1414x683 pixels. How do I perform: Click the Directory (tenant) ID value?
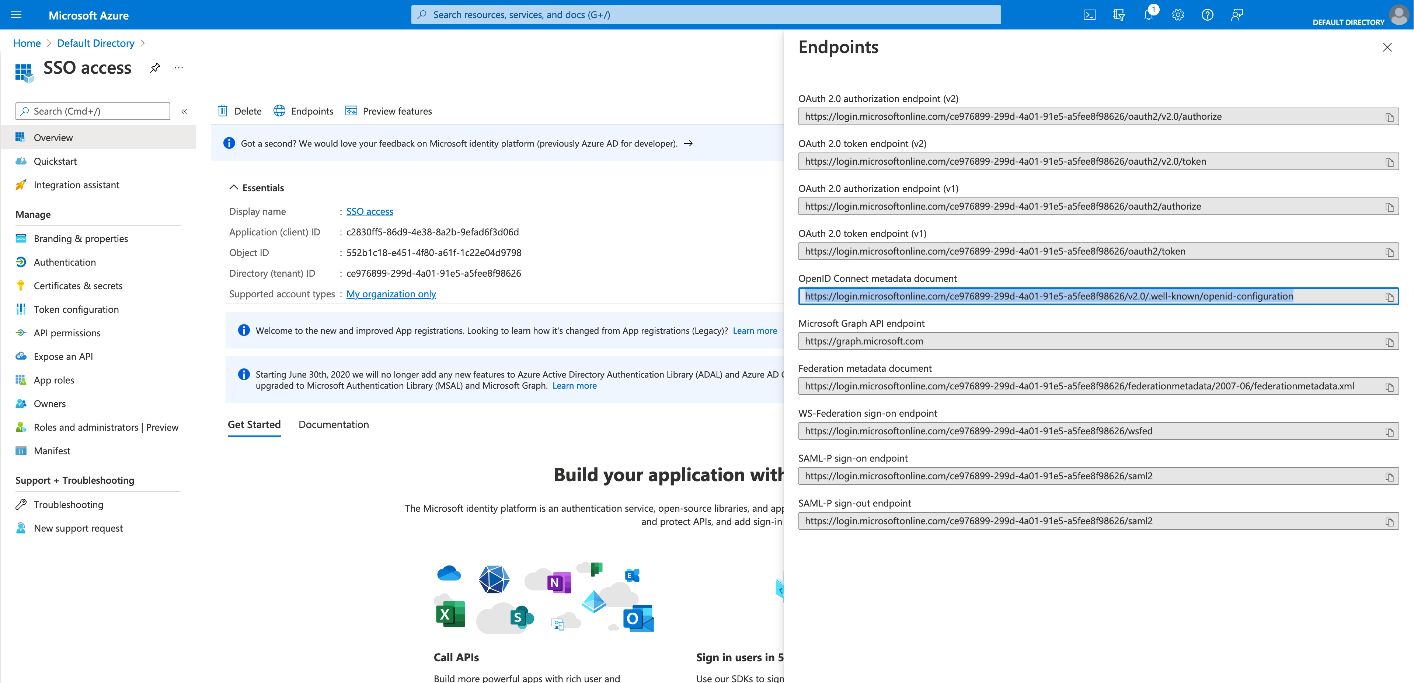(x=433, y=273)
